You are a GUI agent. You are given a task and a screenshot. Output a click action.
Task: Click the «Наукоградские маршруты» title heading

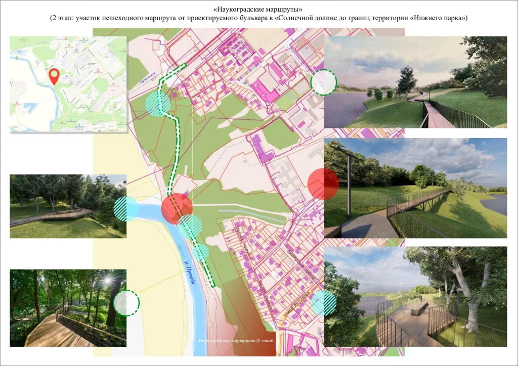(x=258, y=9)
